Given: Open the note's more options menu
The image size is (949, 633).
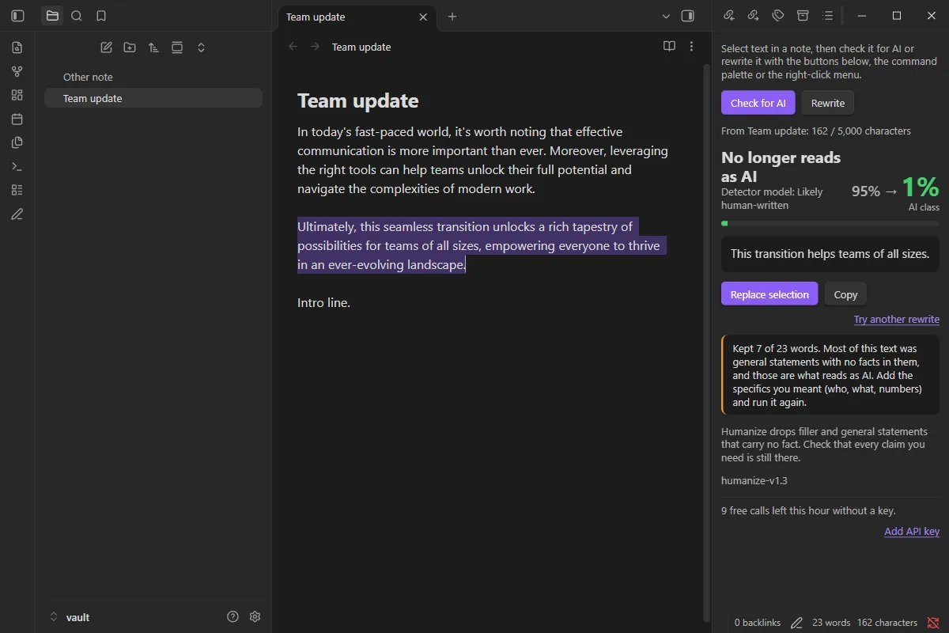Looking at the screenshot, I should 691,47.
